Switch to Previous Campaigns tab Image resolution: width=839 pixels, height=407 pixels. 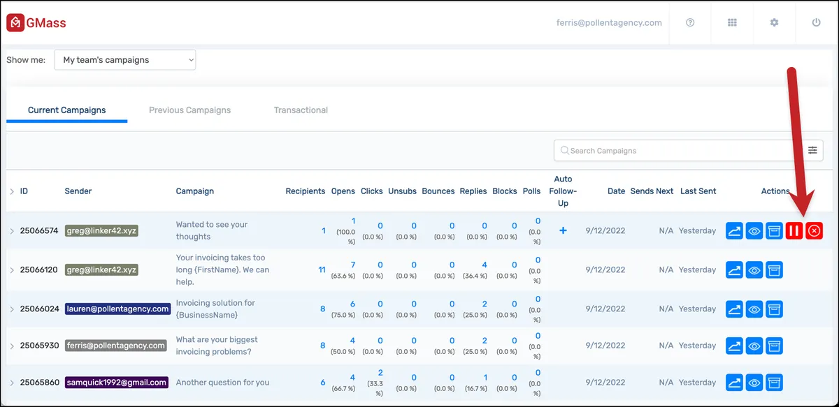(189, 110)
